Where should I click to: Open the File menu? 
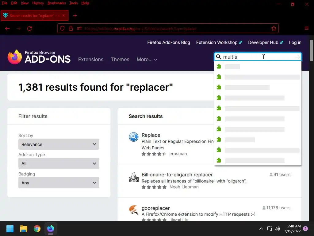click(5, 3)
